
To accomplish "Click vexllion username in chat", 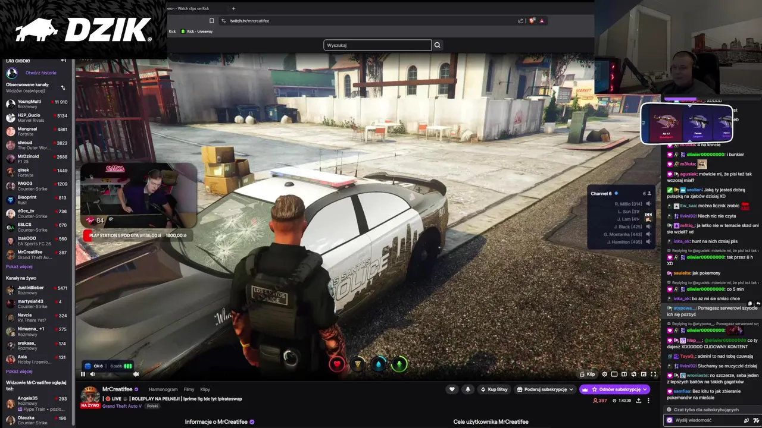I will [x=695, y=190].
